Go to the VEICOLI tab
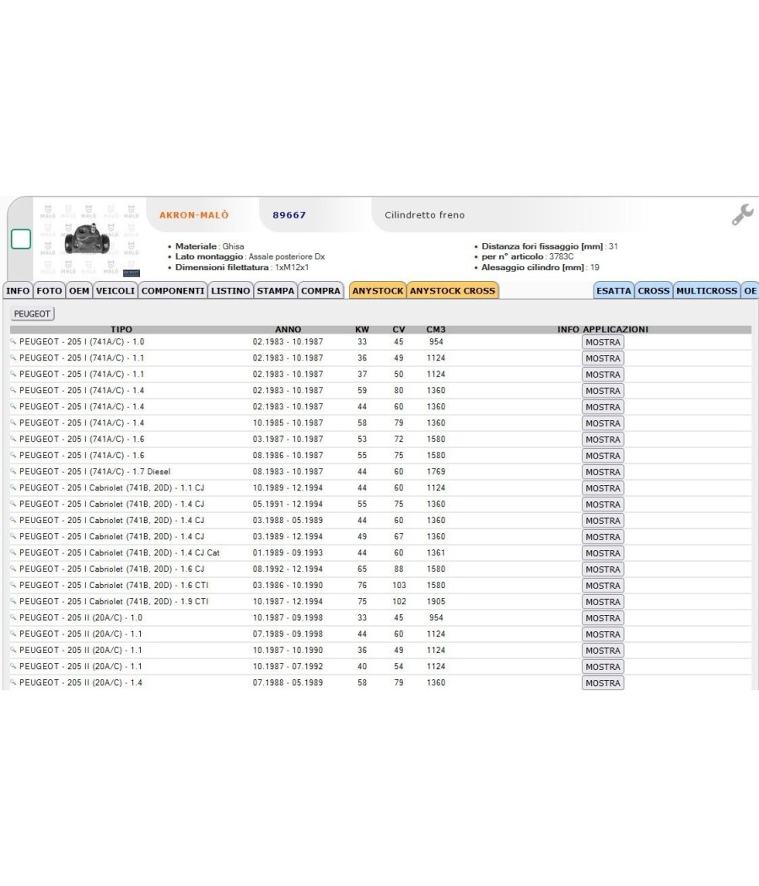Viewport: 759px width, 886px height. pos(116,290)
